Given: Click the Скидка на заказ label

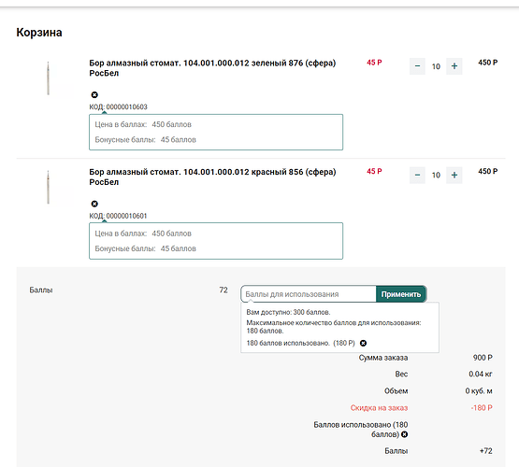Looking at the screenshot, I should [x=379, y=408].
